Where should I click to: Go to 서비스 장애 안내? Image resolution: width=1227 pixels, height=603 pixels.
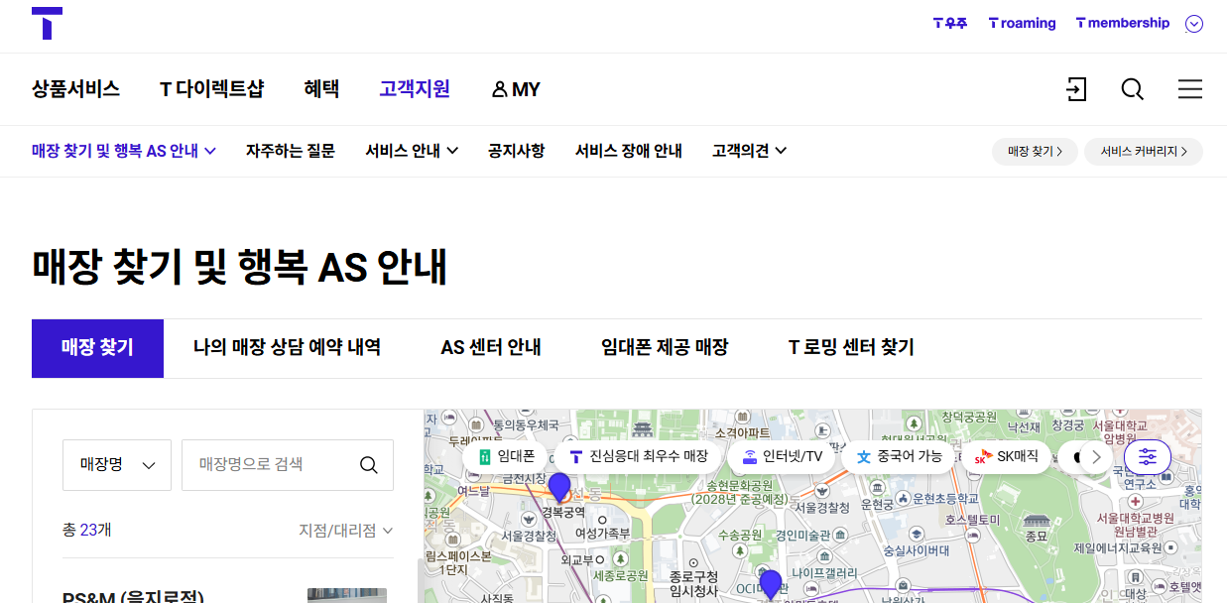(x=629, y=151)
